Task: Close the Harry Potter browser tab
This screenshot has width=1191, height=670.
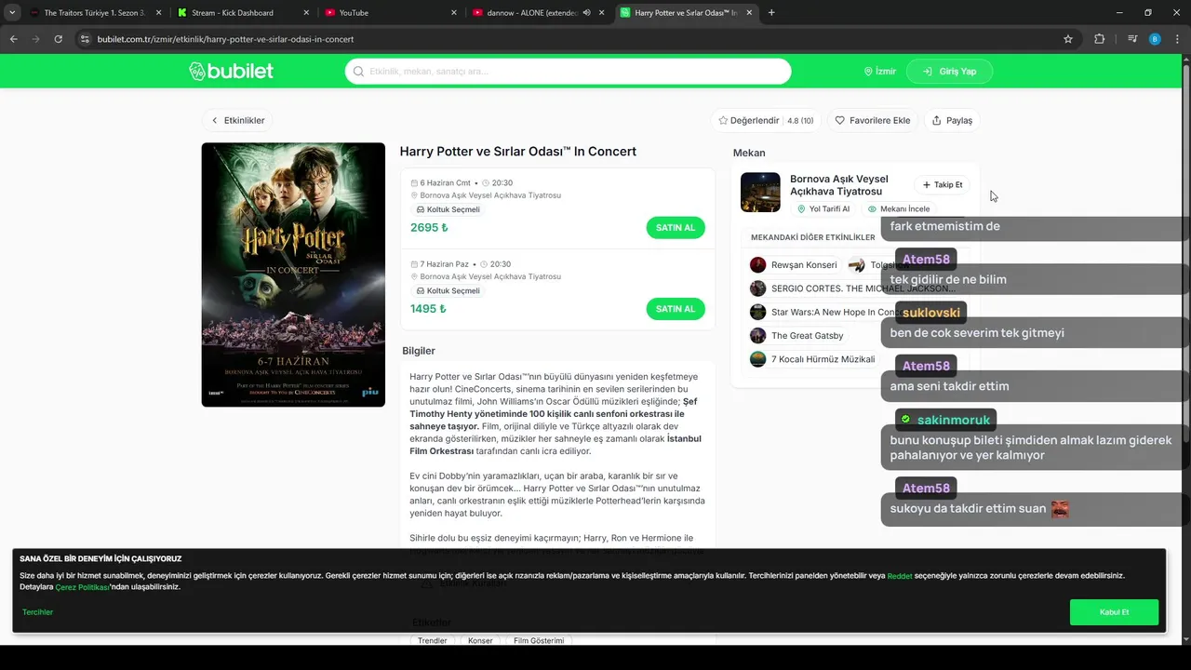Action: click(749, 13)
